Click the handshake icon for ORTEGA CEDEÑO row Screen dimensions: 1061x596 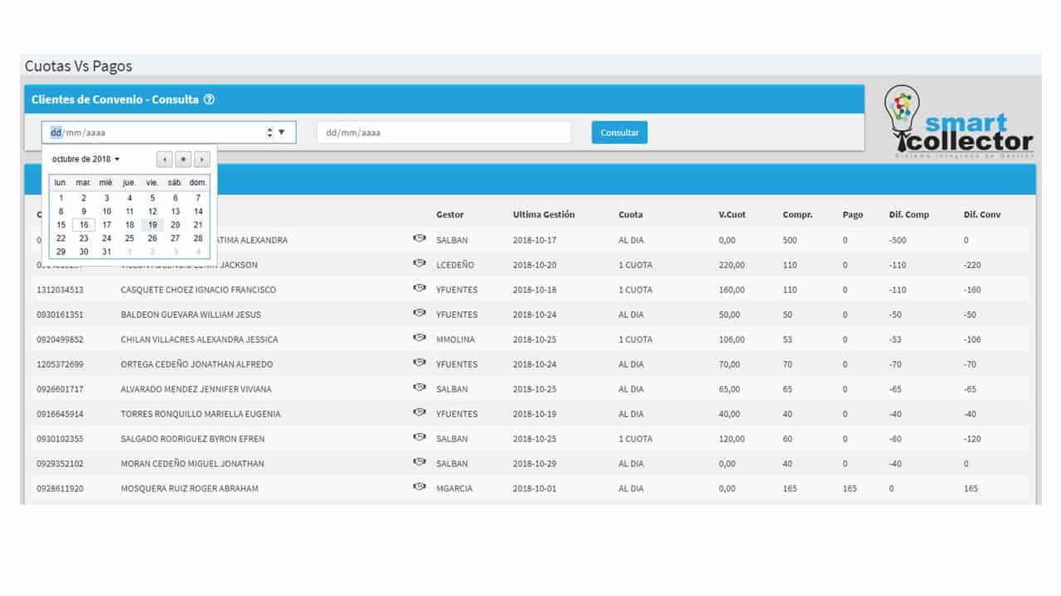point(419,363)
